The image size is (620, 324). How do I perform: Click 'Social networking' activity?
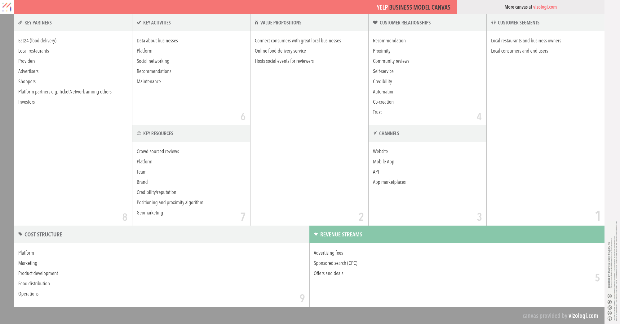coord(153,61)
